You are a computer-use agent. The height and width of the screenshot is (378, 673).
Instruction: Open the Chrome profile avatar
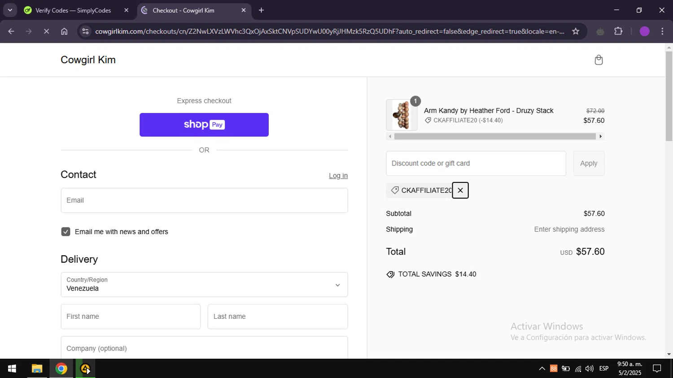click(645, 31)
